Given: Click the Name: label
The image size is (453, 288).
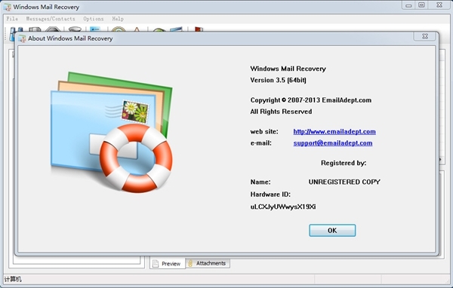Looking at the screenshot, I should click(260, 182).
